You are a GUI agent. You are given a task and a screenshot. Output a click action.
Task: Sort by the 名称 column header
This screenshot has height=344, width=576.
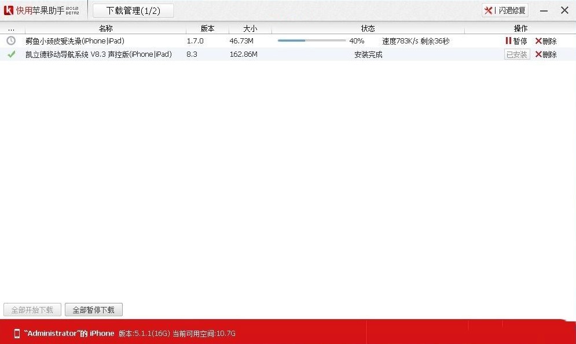[106, 28]
